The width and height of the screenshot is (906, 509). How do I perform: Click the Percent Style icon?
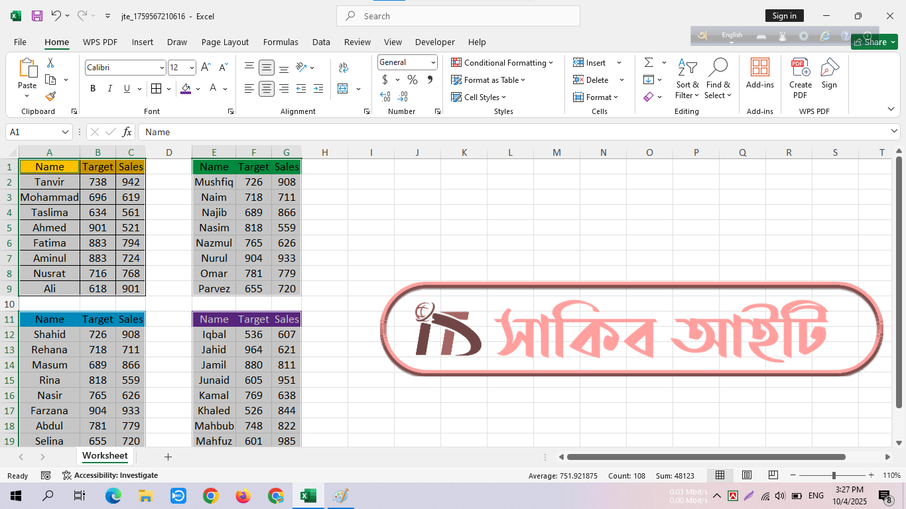(413, 80)
